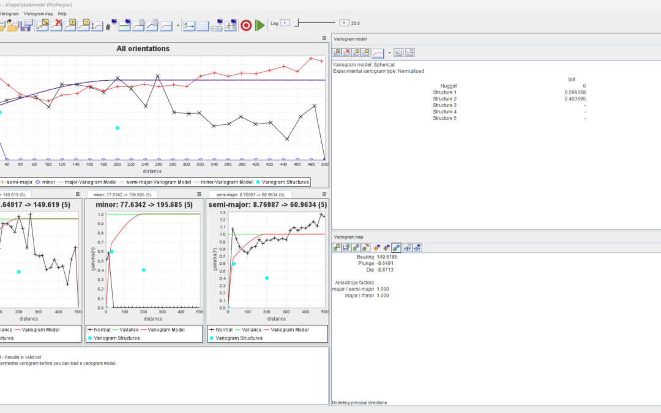Image resolution: width=661 pixels, height=413 pixels.
Task: Click first ellipsoid icon in Variogram map toolbar
Action: point(337,248)
